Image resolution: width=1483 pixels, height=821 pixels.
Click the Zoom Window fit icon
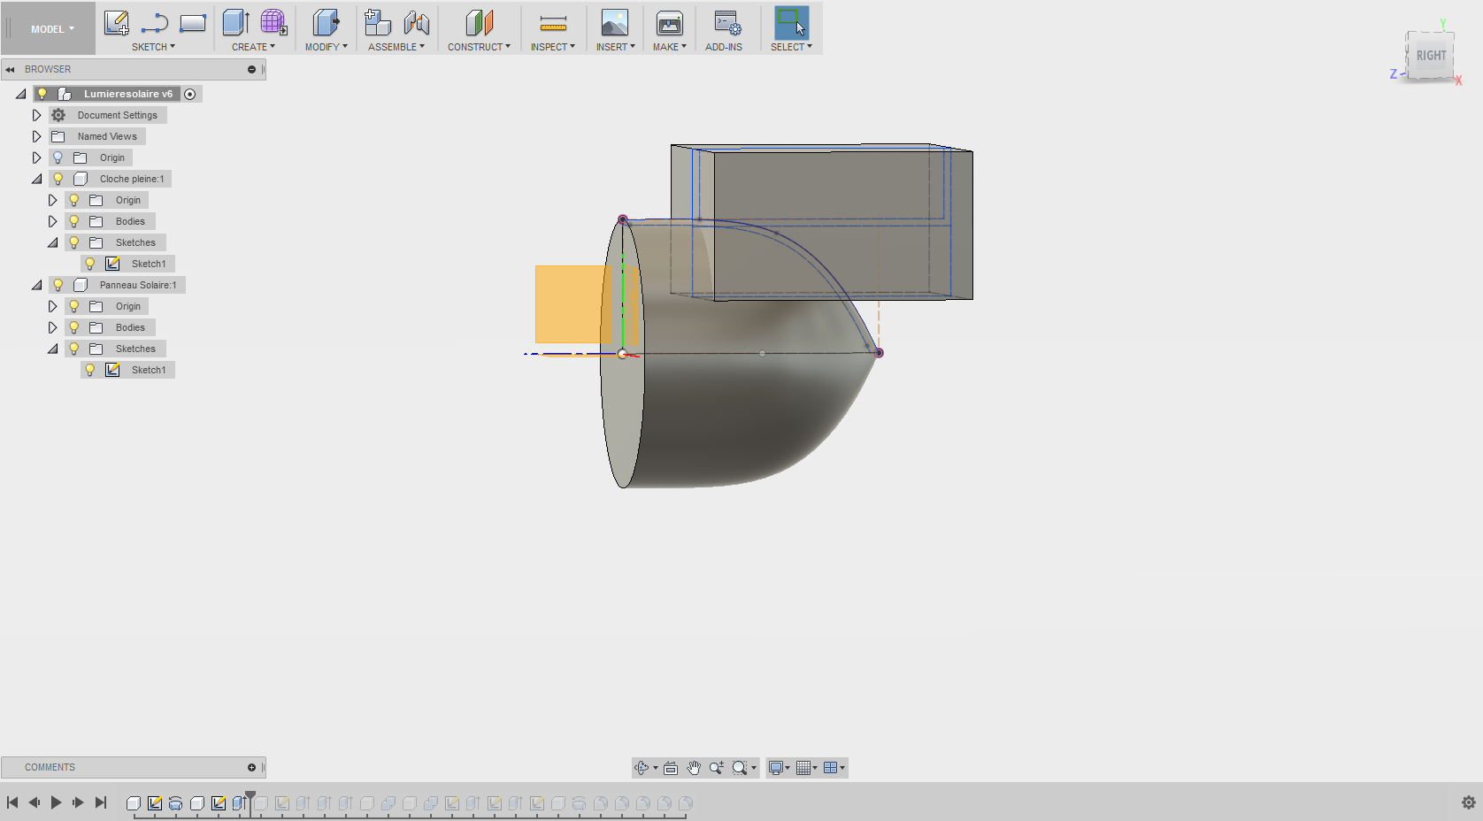tap(740, 768)
